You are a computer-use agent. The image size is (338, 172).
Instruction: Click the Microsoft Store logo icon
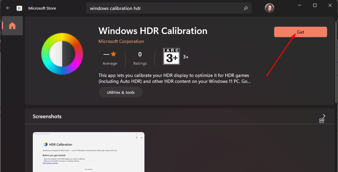point(20,8)
